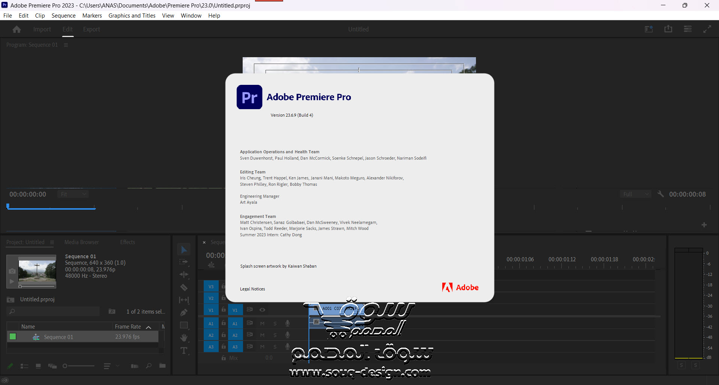
Task: Create a New Bin folder icon
Action: click(x=163, y=366)
